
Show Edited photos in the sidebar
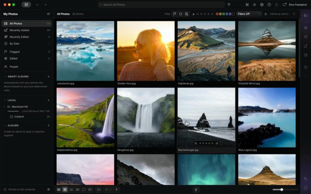coord(27,58)
